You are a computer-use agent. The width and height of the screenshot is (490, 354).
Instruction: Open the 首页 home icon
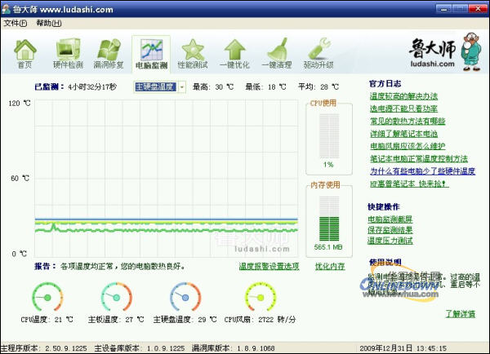(x=25, y=51)
